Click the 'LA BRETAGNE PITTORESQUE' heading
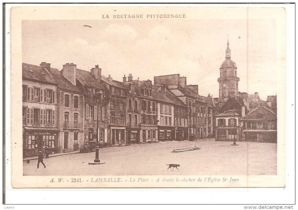This screenshot has width=298, height=210. tap(144, 16)
